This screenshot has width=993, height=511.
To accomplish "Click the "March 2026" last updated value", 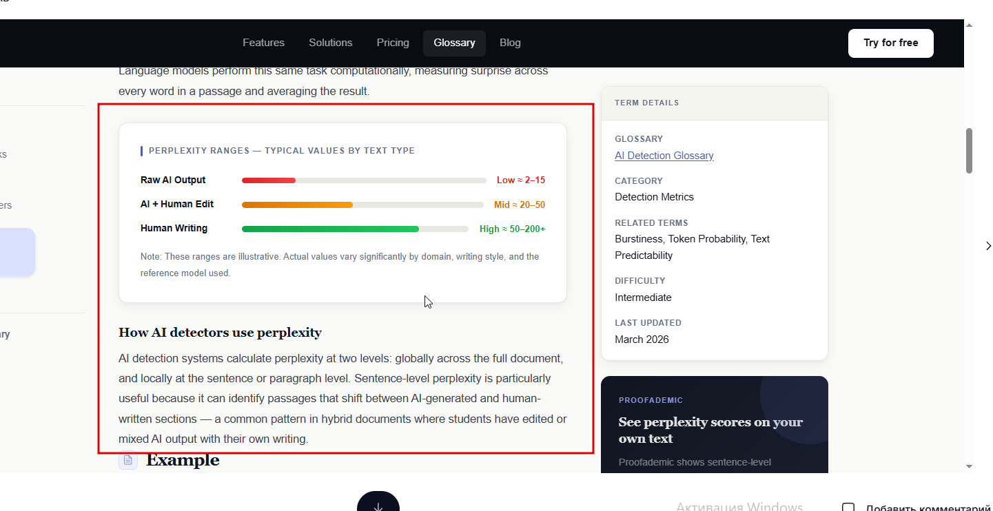I will [x=642, y=340].
